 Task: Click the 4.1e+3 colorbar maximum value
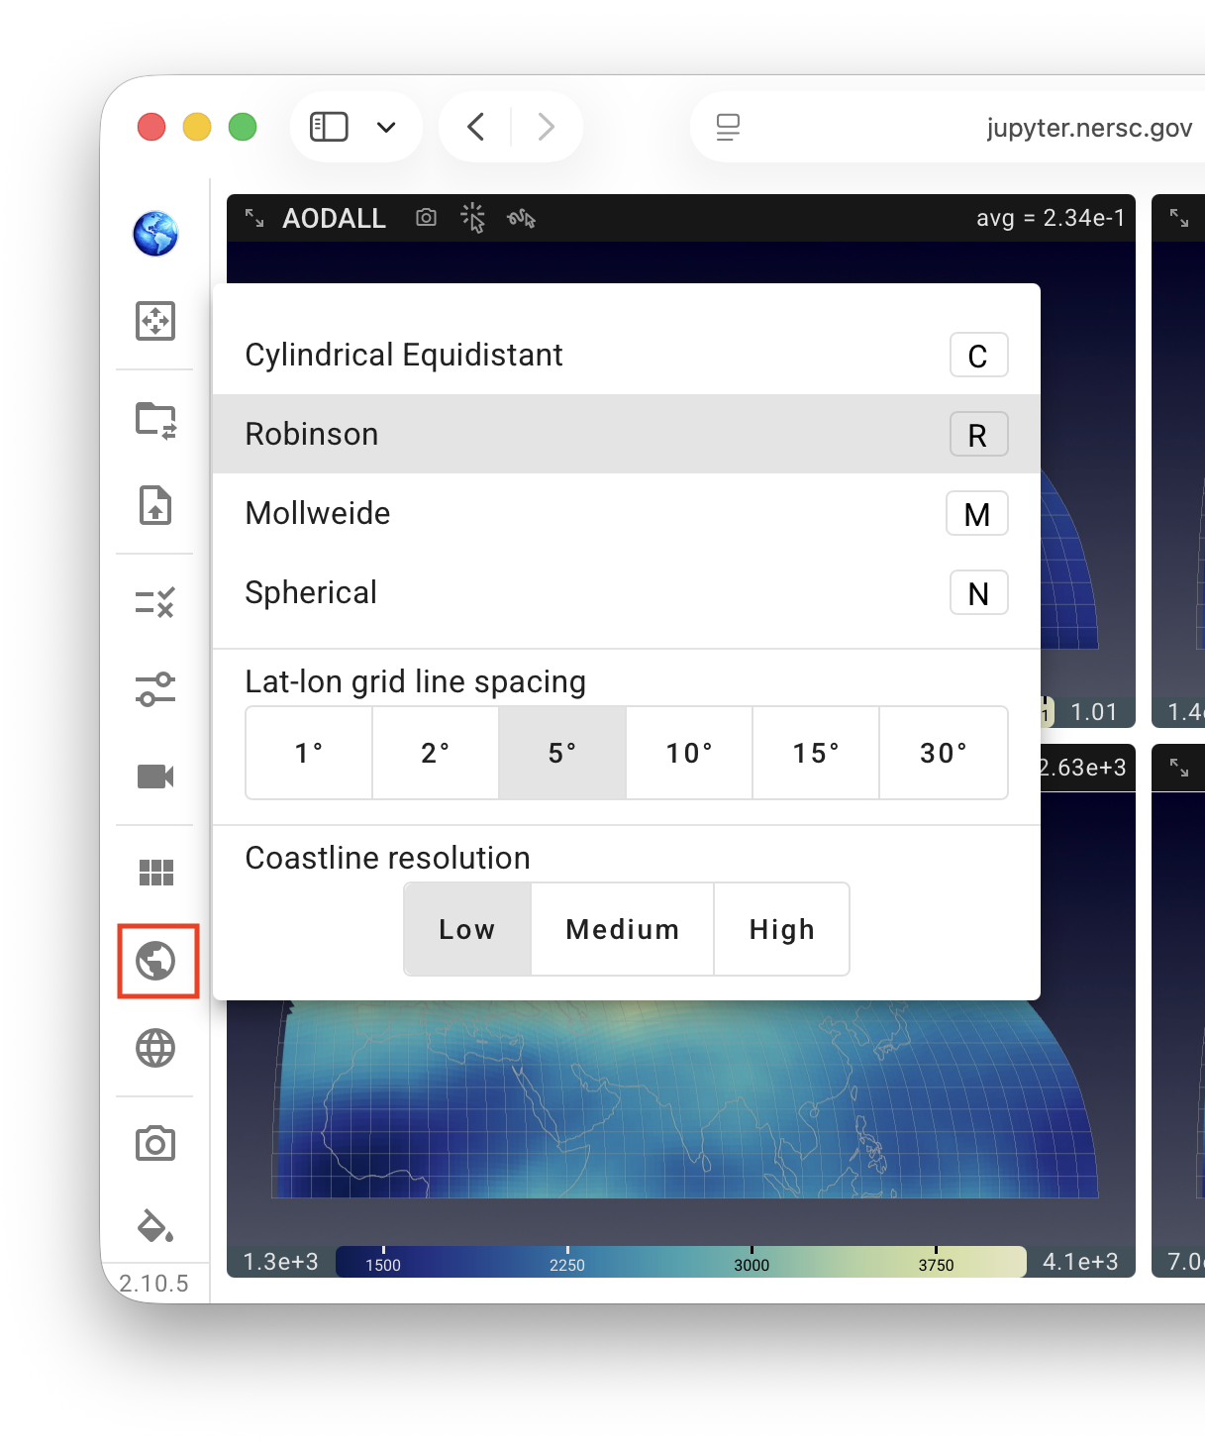[1080, 1261]
